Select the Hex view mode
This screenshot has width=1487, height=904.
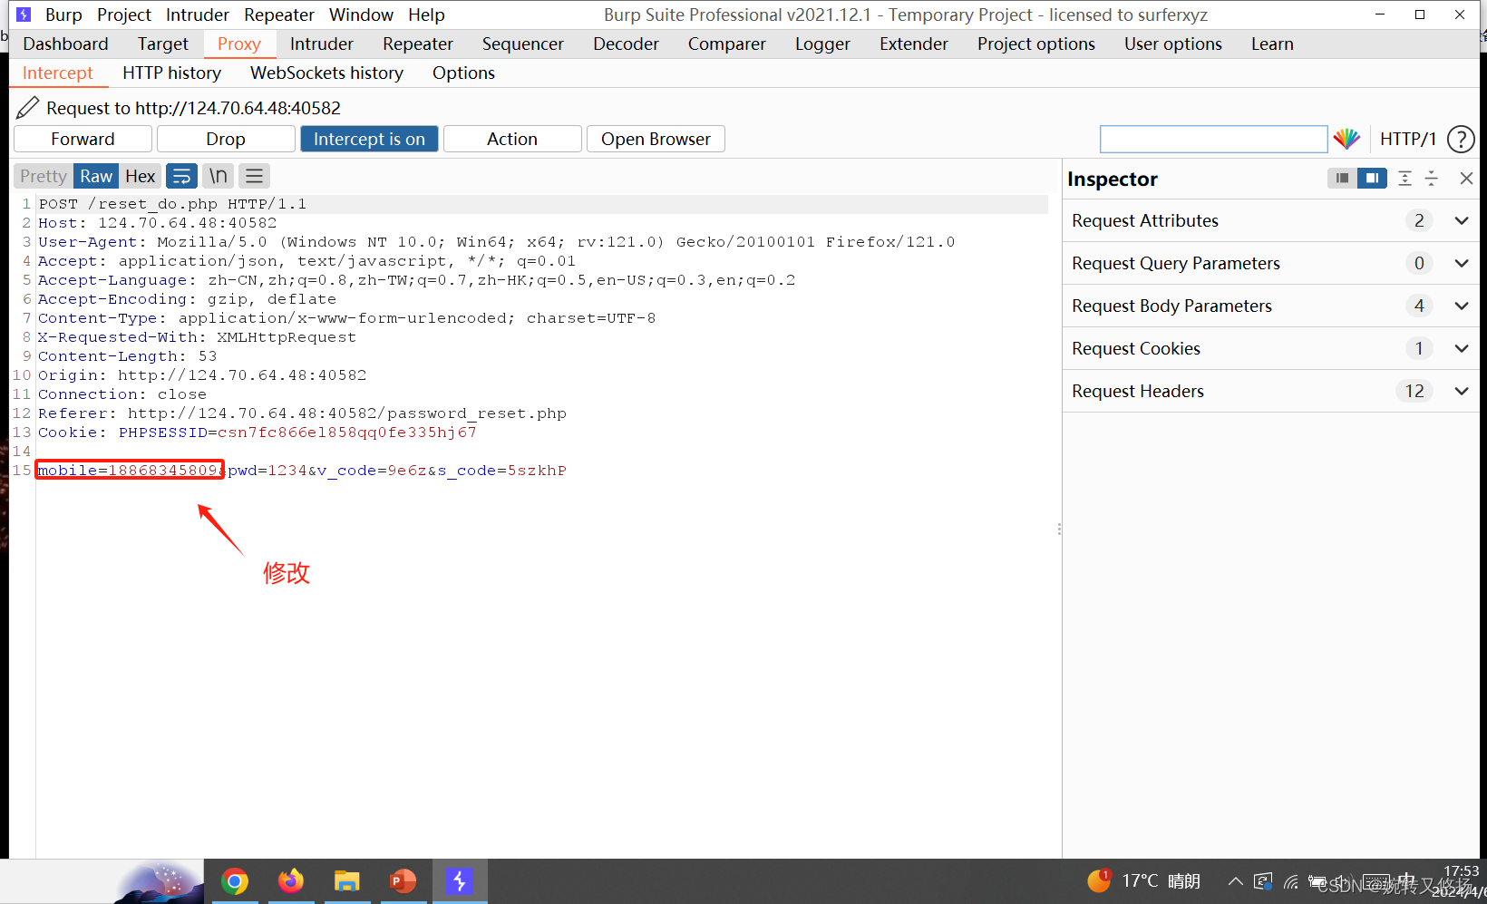pyautogui.click(x=140, y=176)
